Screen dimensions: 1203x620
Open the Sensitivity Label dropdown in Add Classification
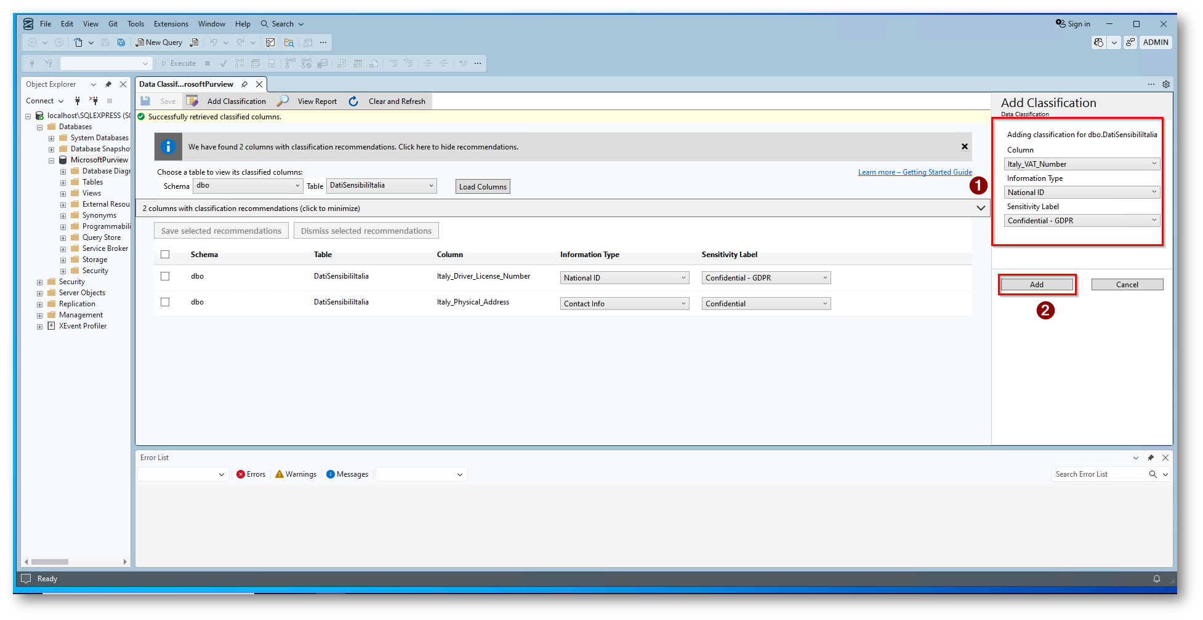pyautogui.click(x=1082, y=221)
